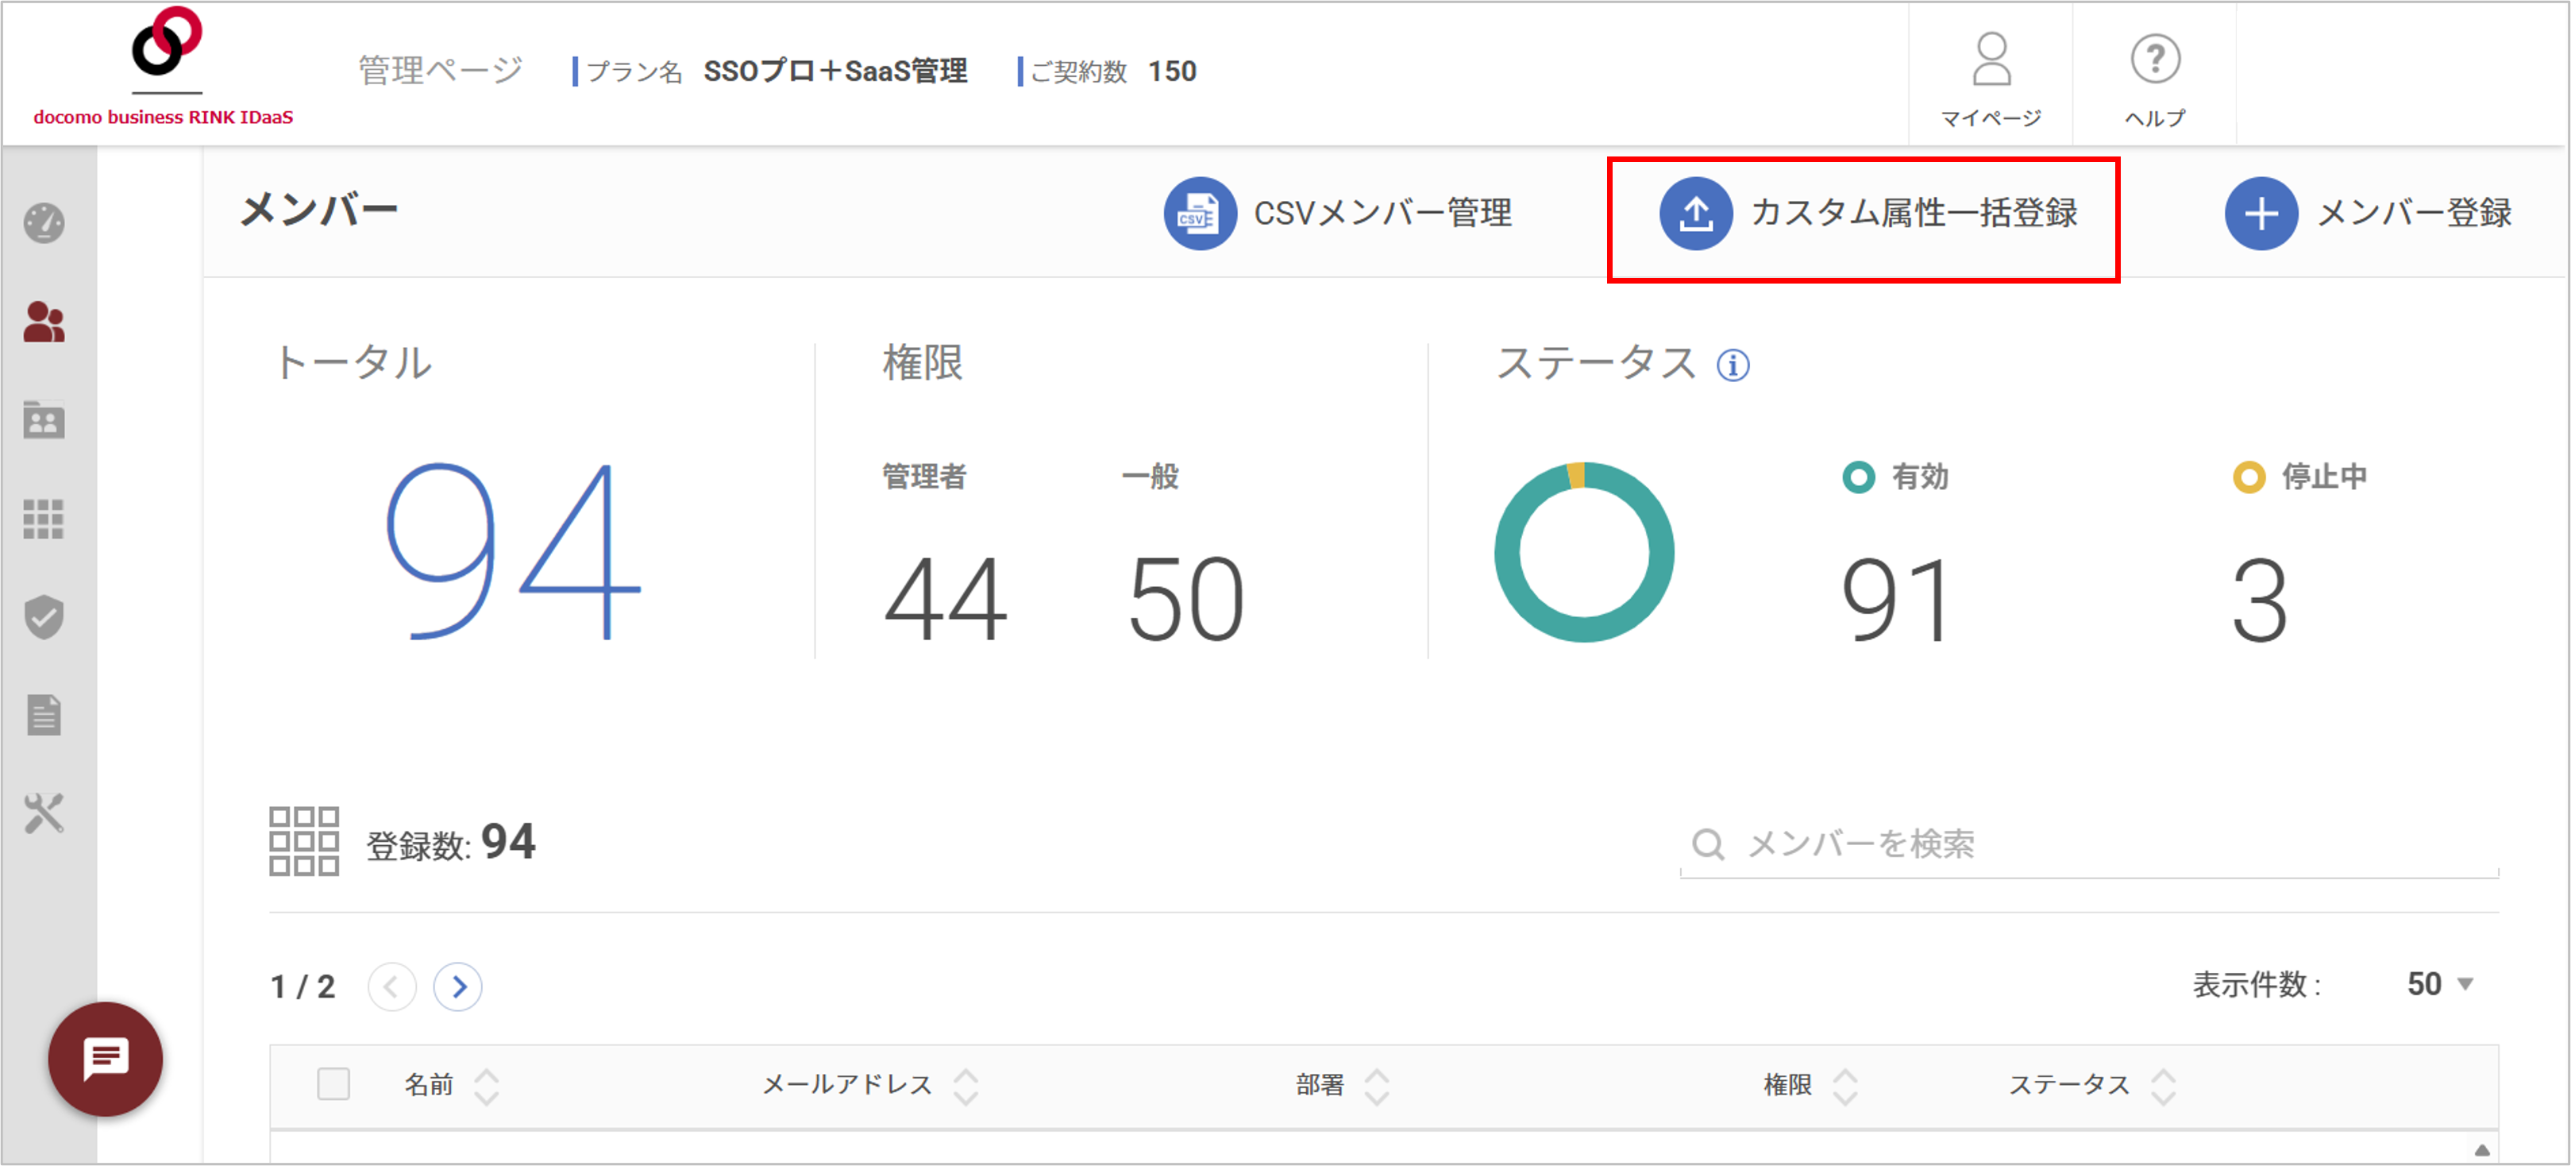
Task: Click the ステータス info icon
Action: pos(1733,365)
